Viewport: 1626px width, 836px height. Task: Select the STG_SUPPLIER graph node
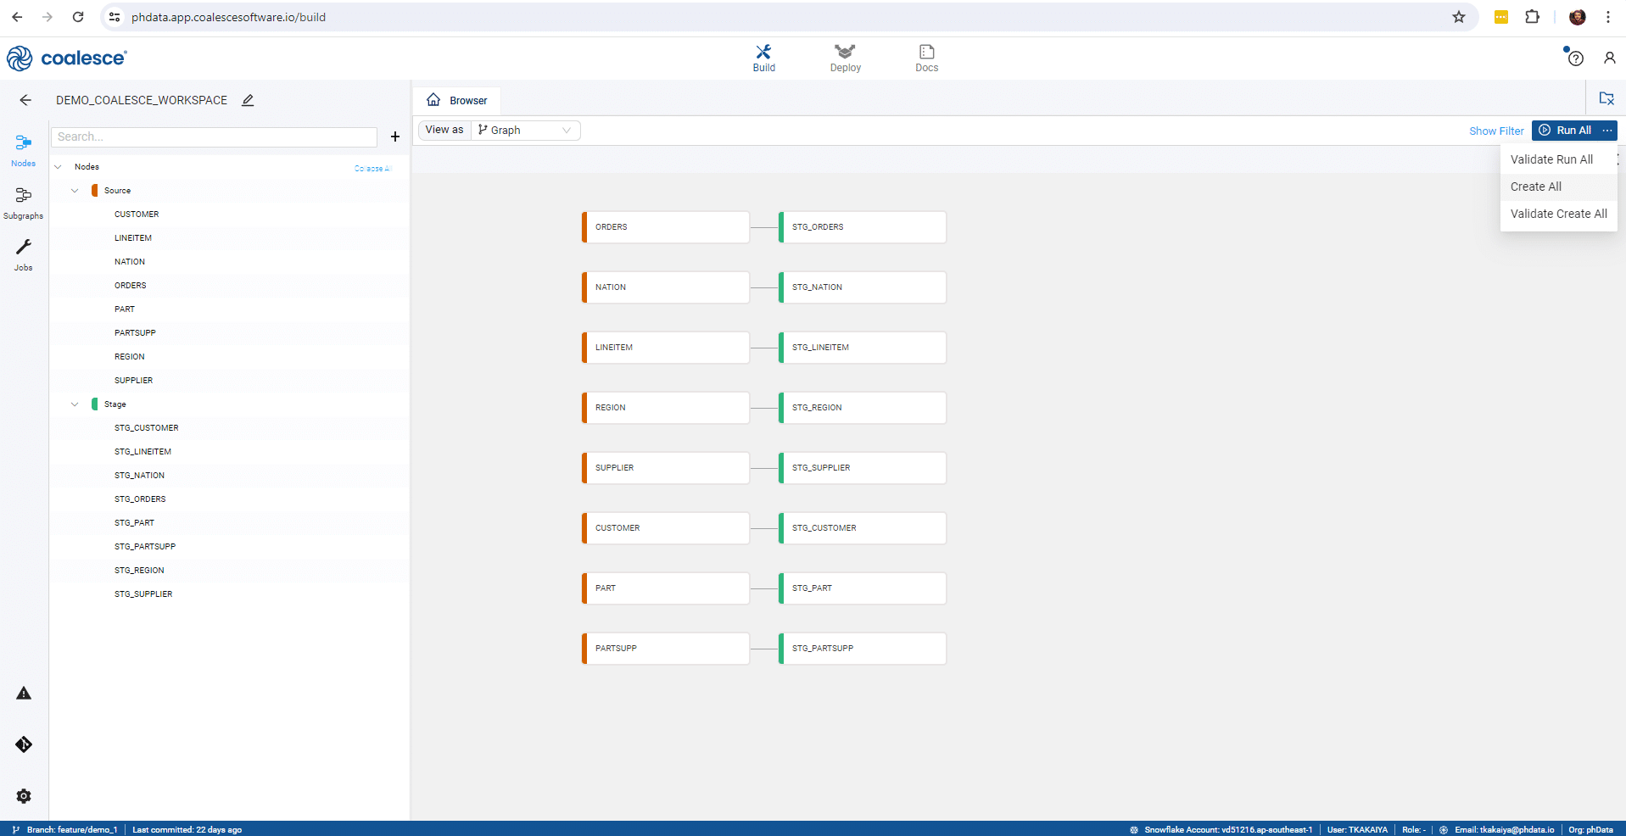click(863, 468)
